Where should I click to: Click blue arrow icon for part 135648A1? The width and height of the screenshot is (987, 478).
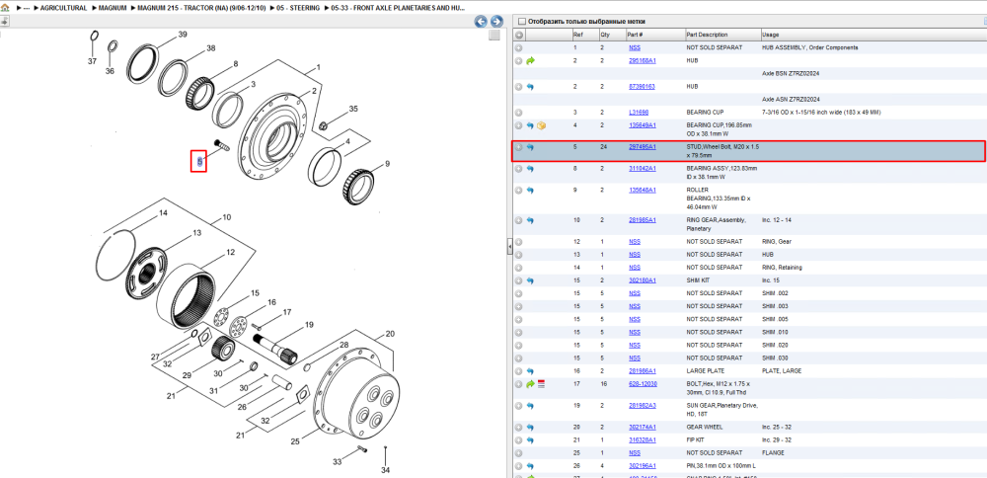530,190
